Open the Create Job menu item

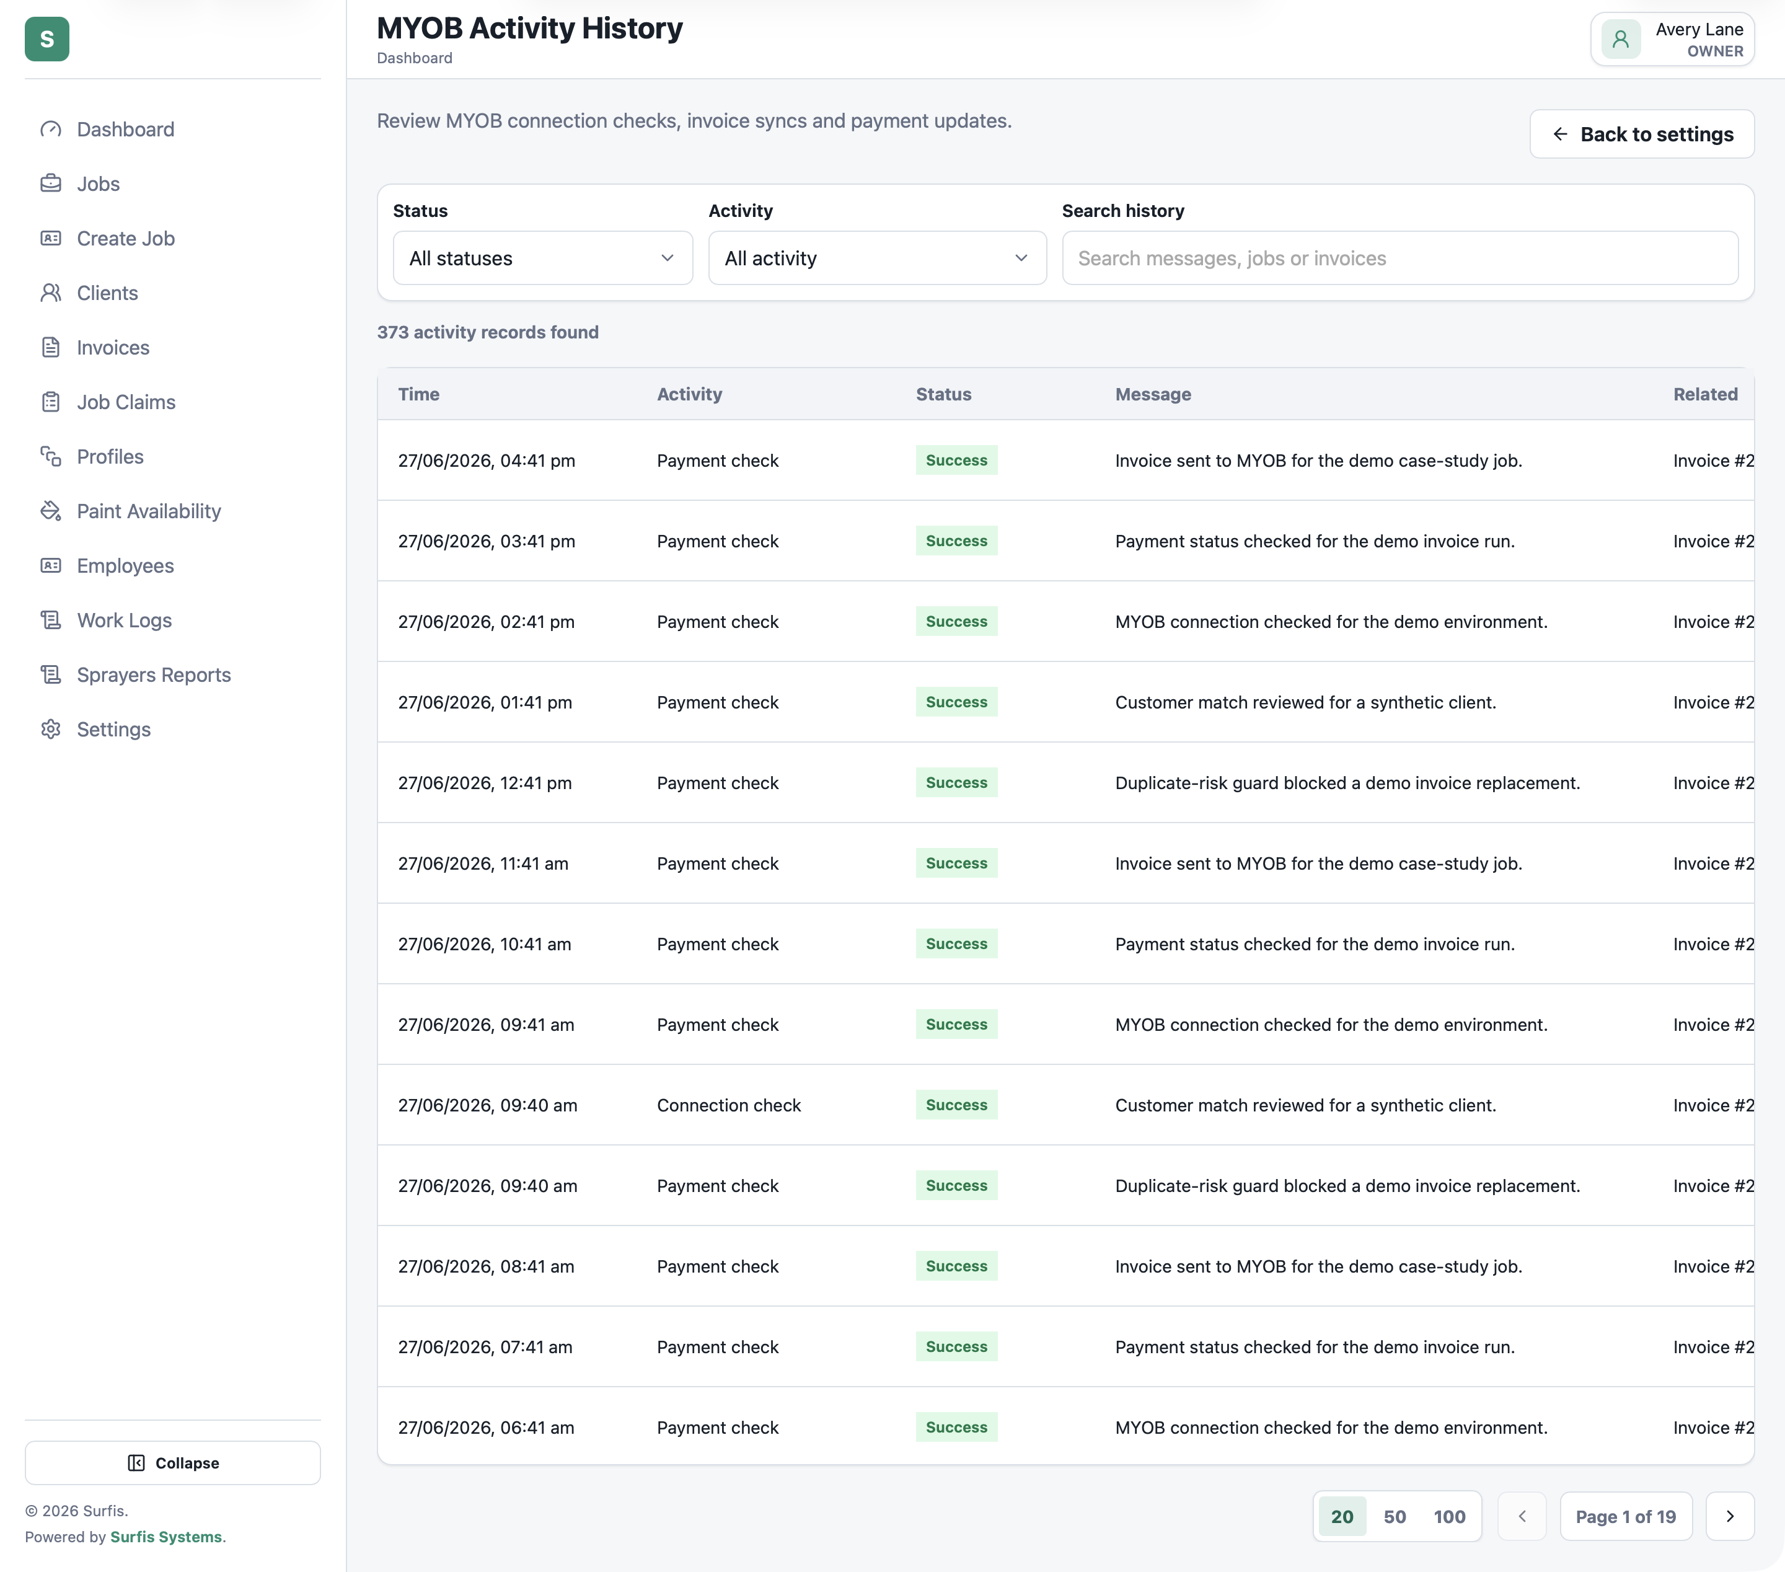pos(173,239)
